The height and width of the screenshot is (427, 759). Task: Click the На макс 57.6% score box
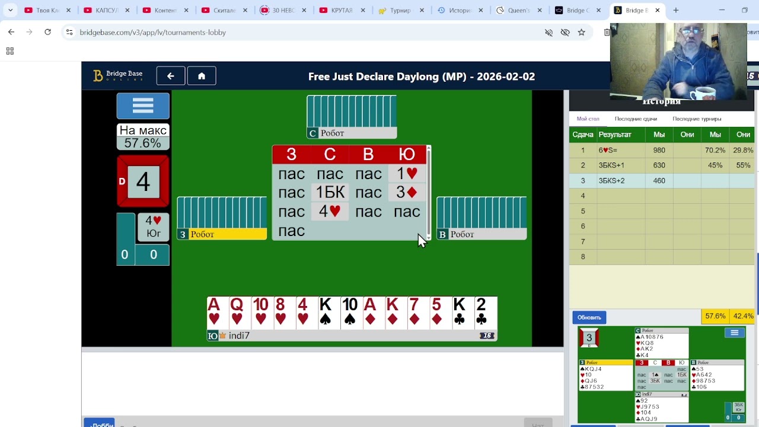143,137
